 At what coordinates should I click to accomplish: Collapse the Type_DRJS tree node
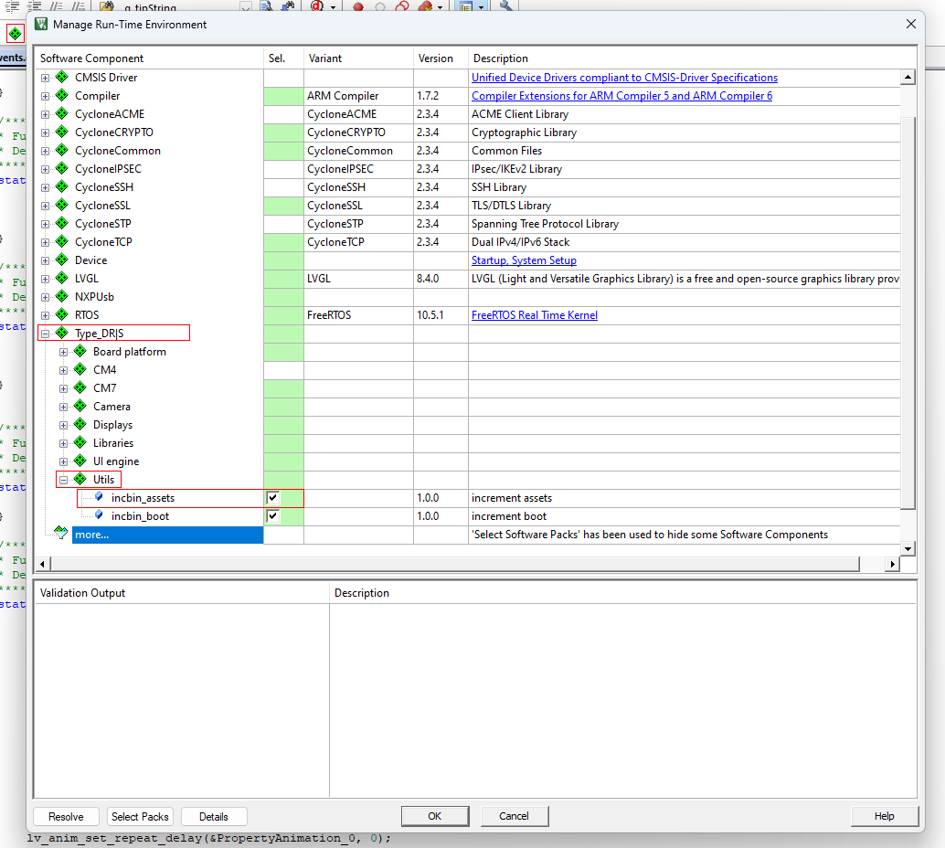pyautogui.click(x=46, y=334)
